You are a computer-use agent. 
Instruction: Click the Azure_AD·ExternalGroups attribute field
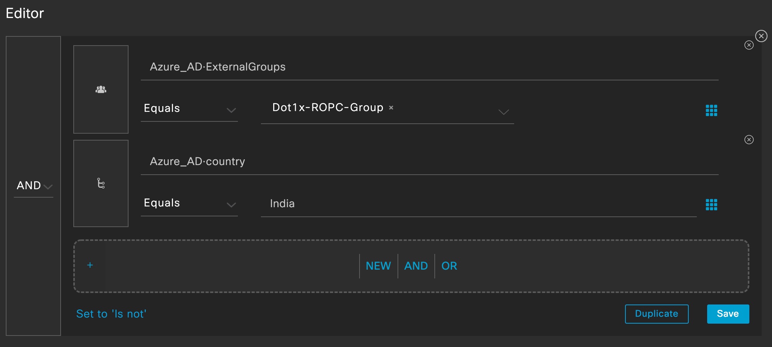(429, 67)
